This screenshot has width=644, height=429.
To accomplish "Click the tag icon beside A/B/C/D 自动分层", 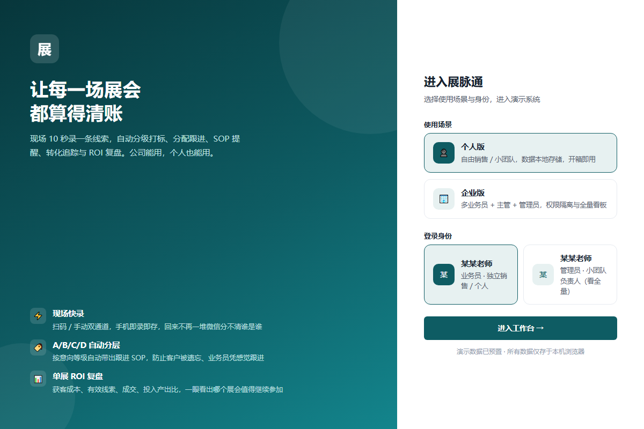I will [x=38, y=347].
